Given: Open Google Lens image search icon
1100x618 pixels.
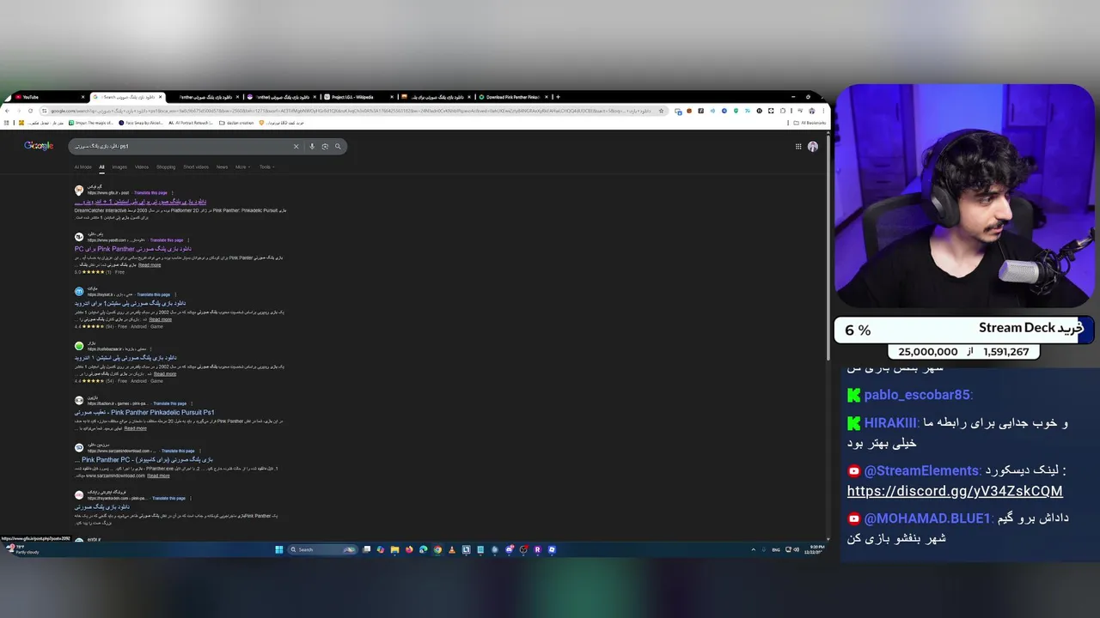Looking at the screenshot, I should [325, 146].
